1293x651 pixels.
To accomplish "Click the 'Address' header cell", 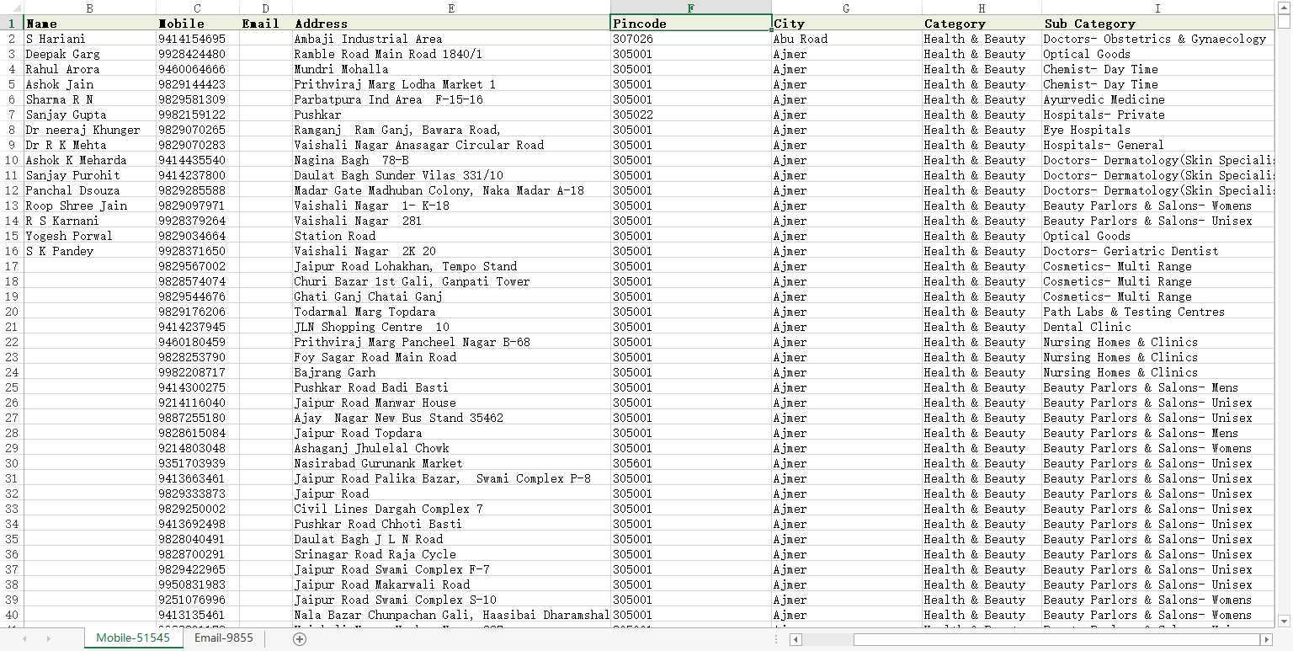I will coord(451,24).
